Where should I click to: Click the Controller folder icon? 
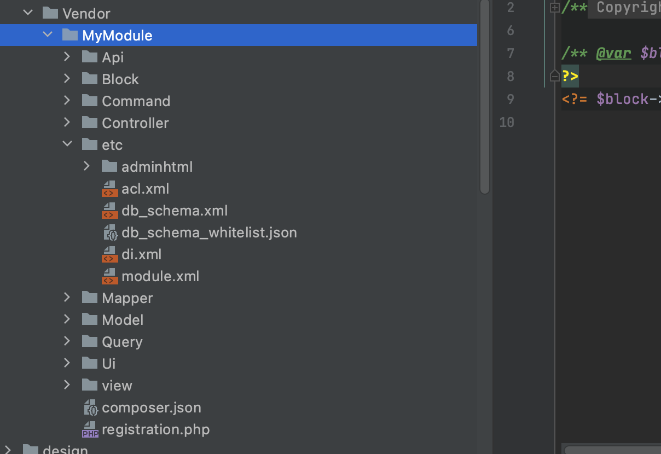point(90,123)
